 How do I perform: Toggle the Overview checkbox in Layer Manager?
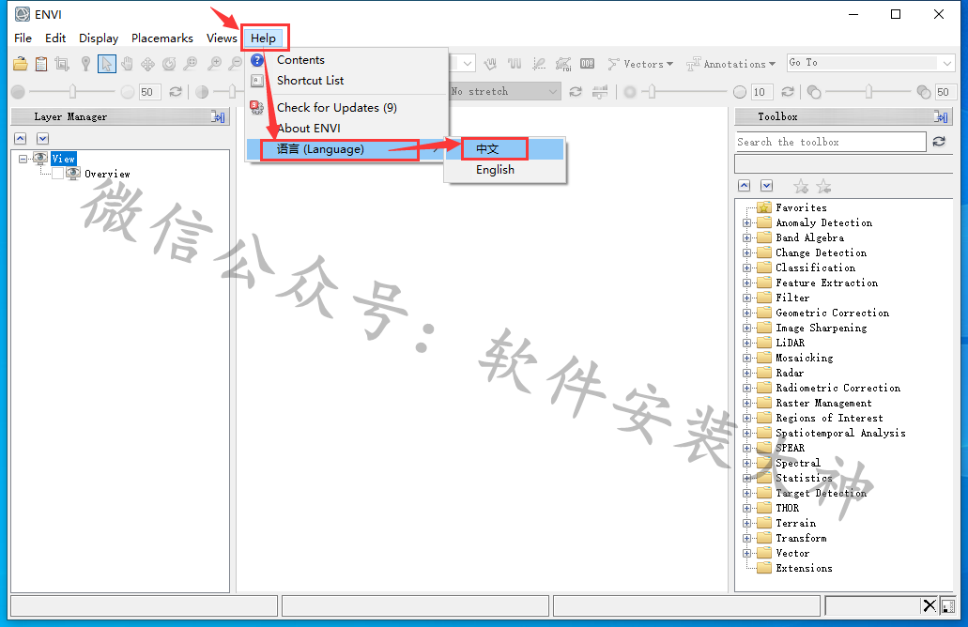click(x=58, y=174)
